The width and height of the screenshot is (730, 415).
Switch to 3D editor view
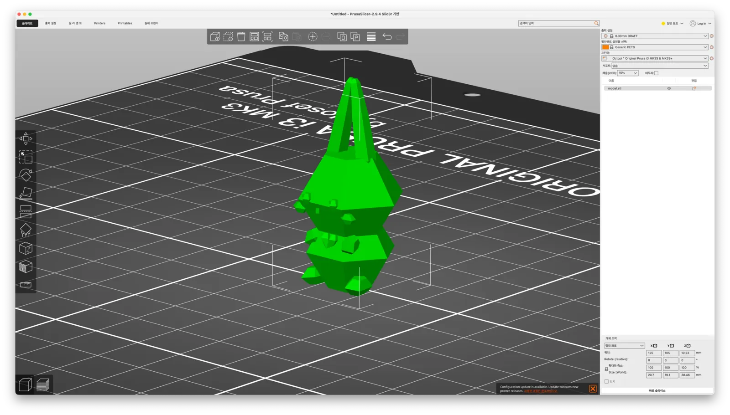point(25,385)
